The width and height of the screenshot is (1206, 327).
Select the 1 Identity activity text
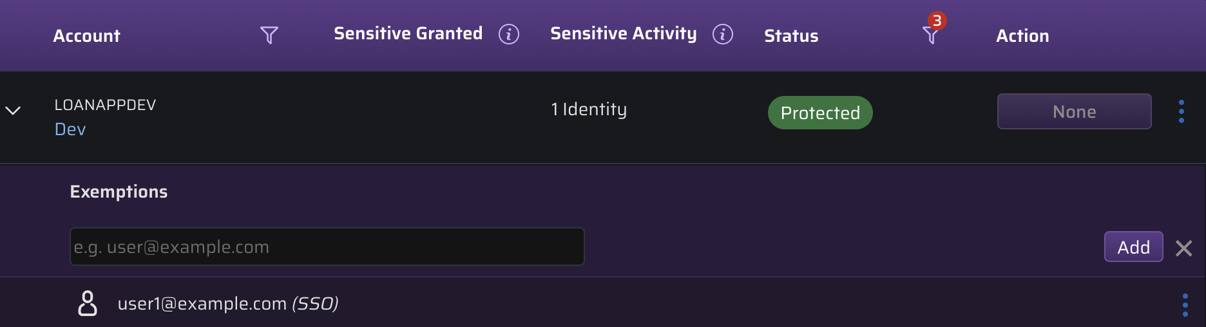click(589, 109)
